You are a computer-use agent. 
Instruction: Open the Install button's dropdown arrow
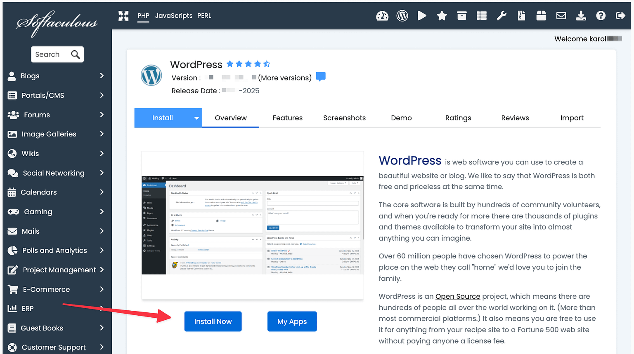pos(196,117)
